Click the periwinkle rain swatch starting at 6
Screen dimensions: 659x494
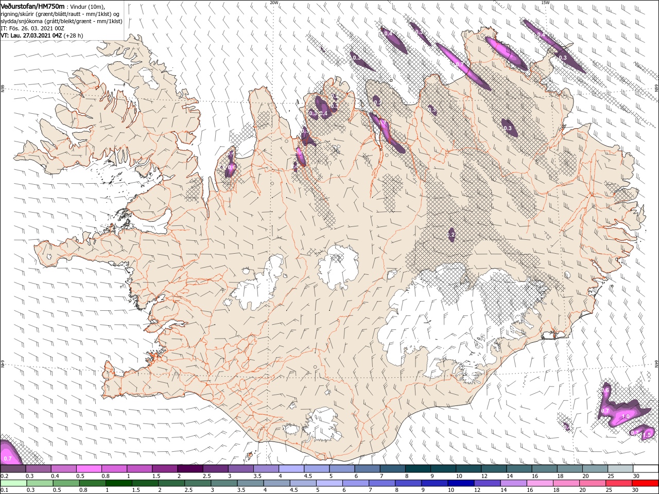point(355,483)
